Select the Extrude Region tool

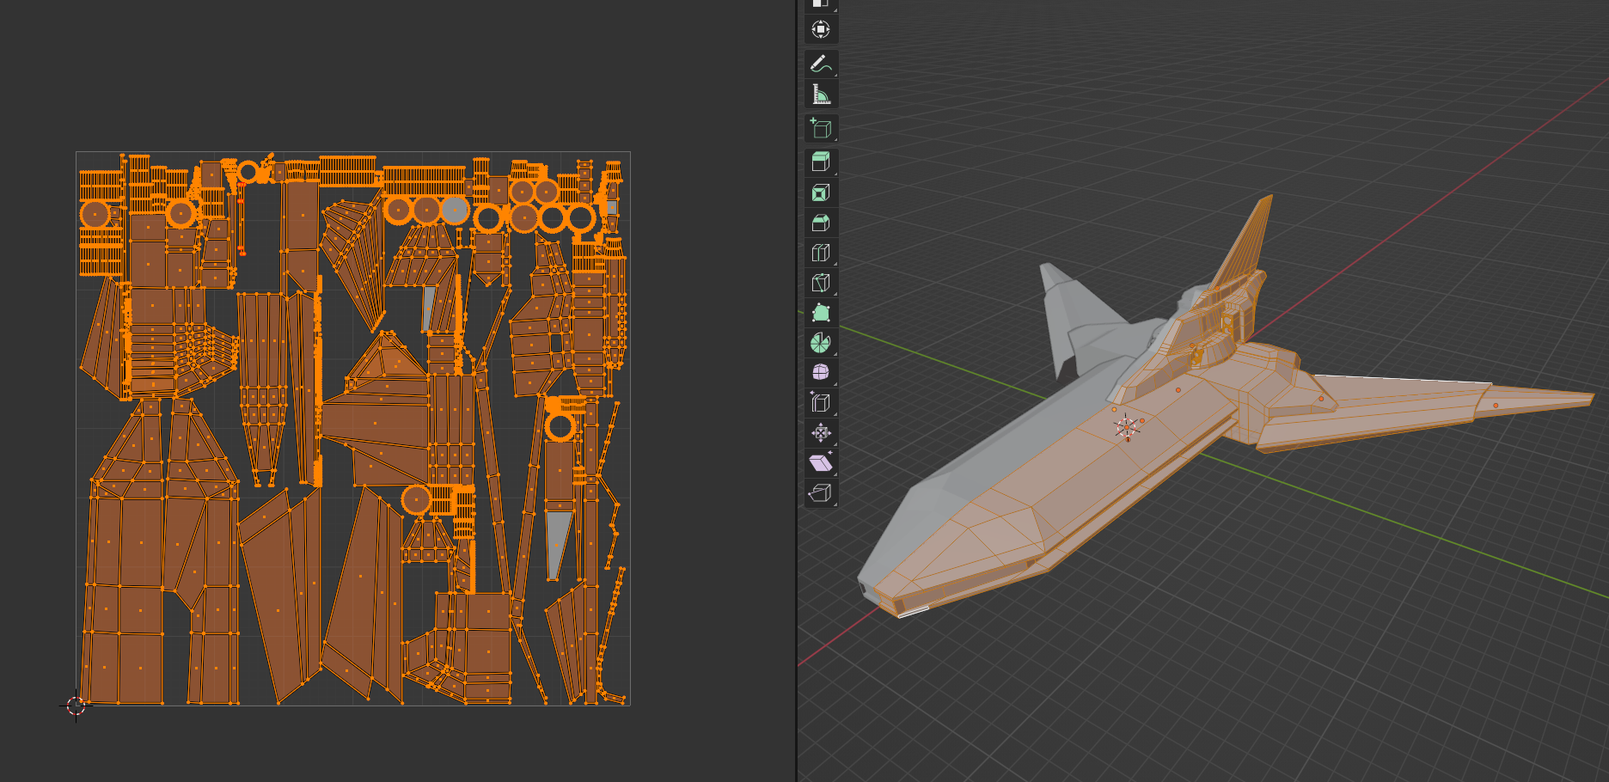coord(821,162)
